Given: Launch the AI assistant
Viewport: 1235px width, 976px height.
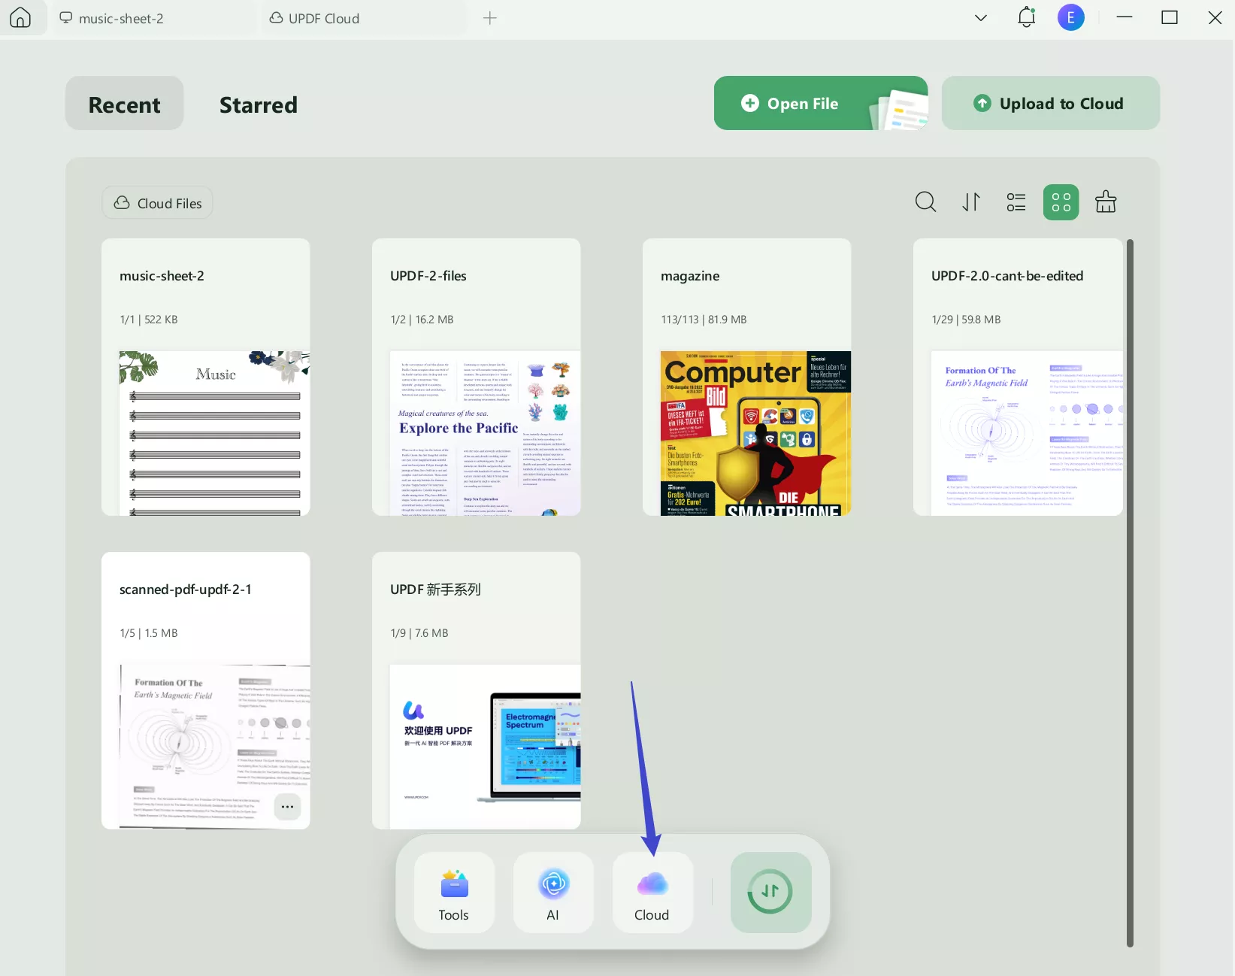Looking at the screenshot, I should click(553, 893).
